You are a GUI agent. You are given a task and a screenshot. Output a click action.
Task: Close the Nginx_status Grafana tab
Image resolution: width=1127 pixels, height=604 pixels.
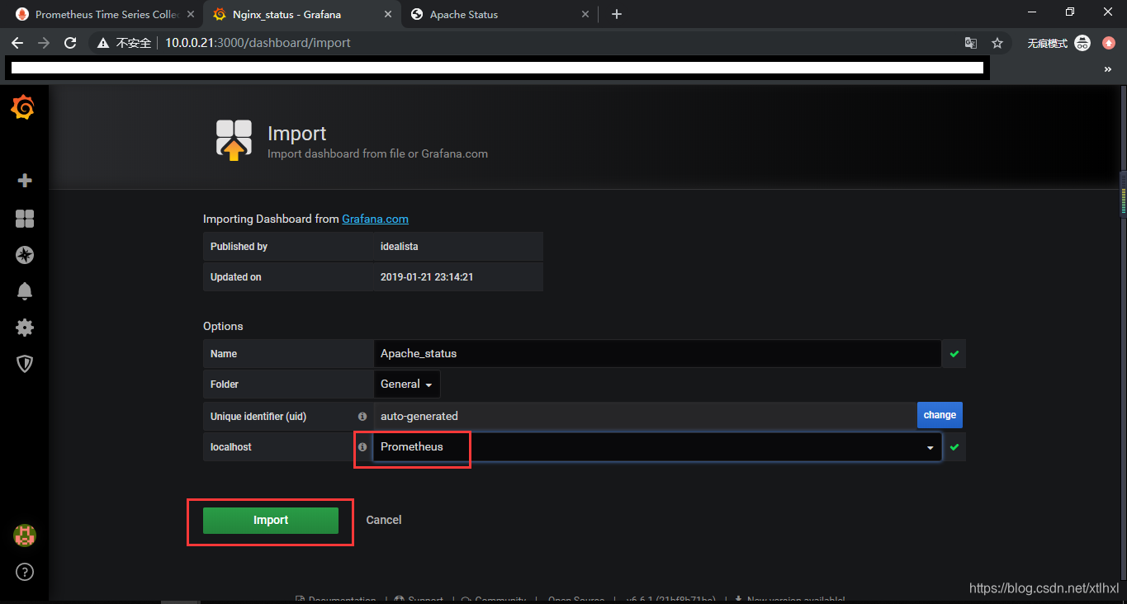point(388,14)
